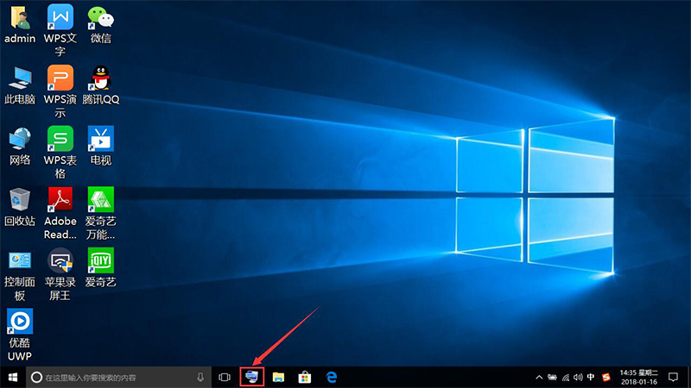Select the Adobe Reader shortcut
This screenshot has width=691, height=388.
tap(60, 199)
